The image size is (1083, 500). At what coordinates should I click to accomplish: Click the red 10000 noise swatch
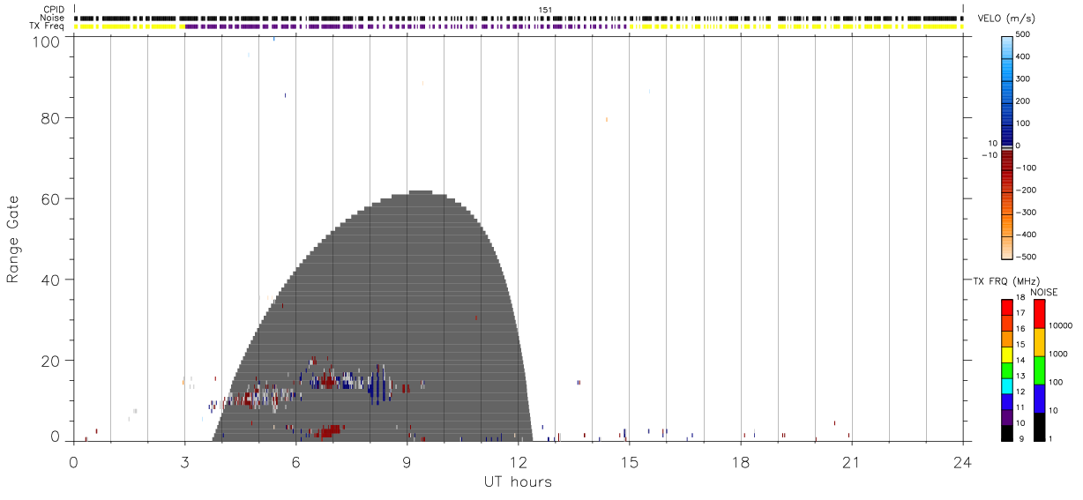(x=1039, y=314)
